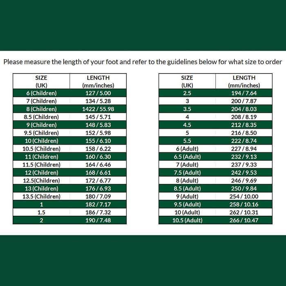Click the 266 / 10.47 length value
This screenshot has width=286, height=286.
pos(244,220)
